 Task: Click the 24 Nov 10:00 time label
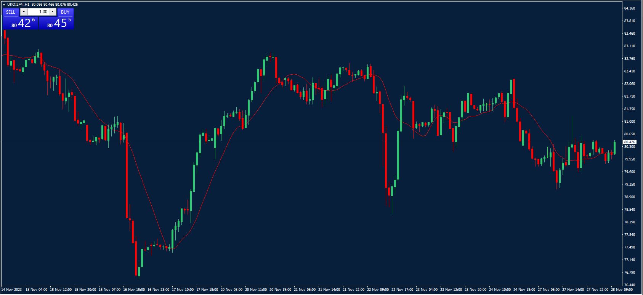point(500,290)
